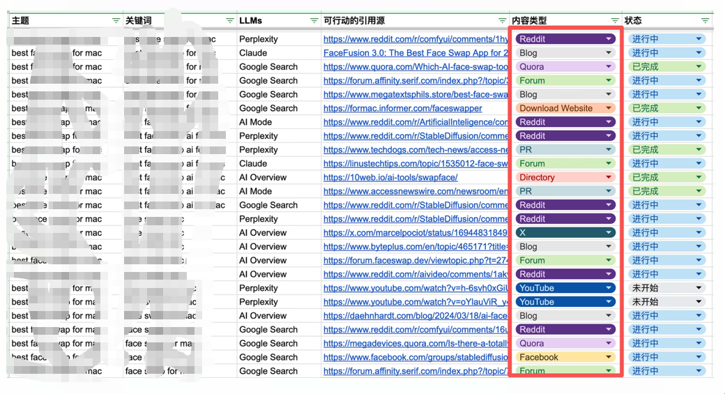Image resolution: width=725 pixels, height=394 pixels.
Task: Open the byteplus.com topic link
Action: click(415, 246)
